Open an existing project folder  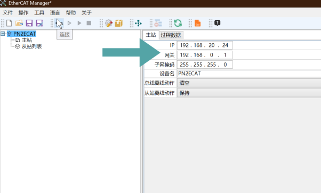point(19,23)
